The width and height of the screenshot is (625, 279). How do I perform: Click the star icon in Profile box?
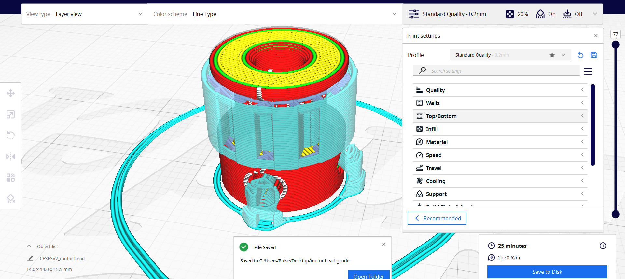click(x=552, y=55)
